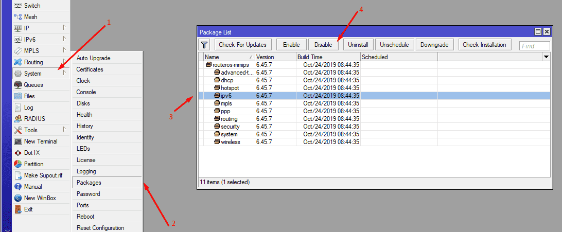Sort packages by the Name column header

[x=226, y=57]
